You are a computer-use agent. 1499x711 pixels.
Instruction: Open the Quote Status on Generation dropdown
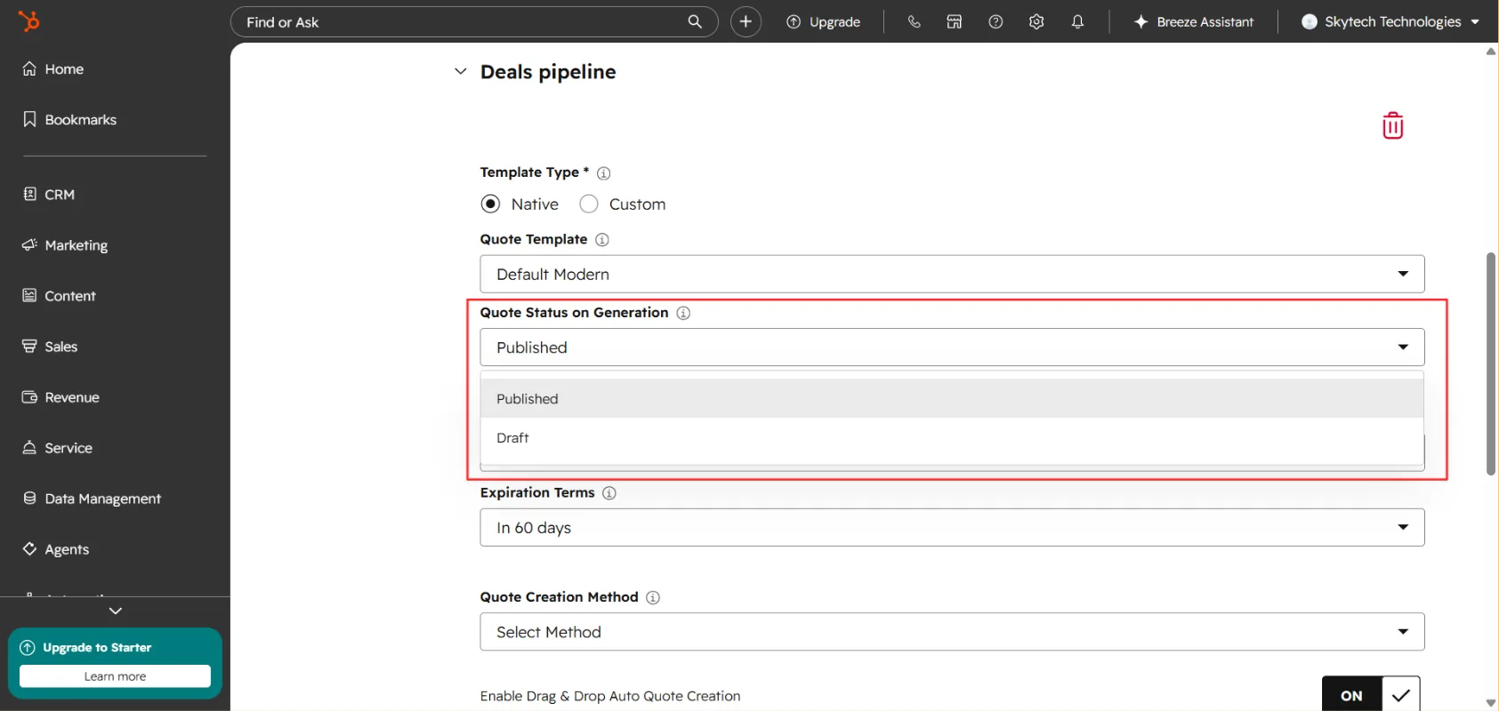[952, 348]
